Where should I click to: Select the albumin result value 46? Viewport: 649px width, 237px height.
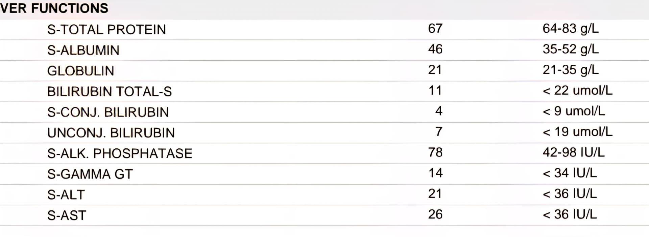[x=435, y=49]
